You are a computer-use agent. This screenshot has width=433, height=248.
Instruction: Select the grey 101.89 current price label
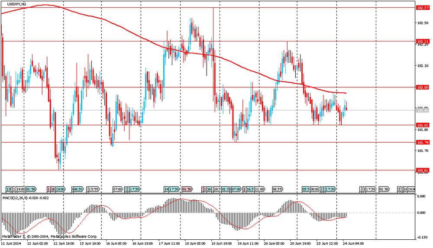point(422,111)
